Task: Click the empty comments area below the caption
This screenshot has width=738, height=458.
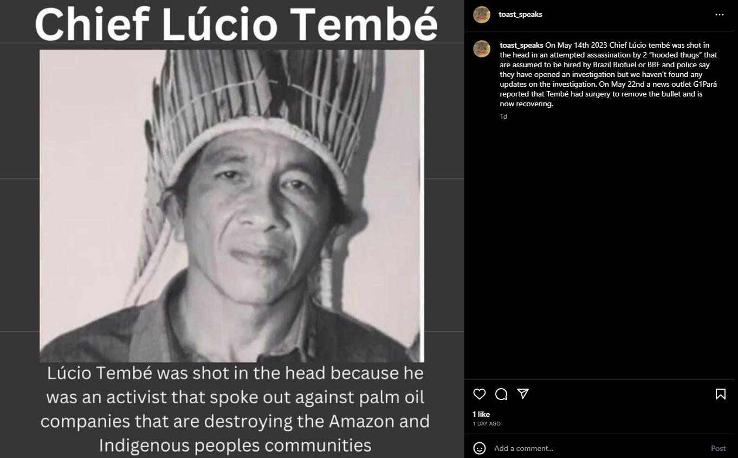Action: [x=601, y=249]
